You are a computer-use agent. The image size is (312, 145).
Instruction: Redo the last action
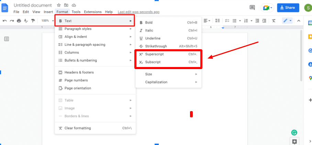click(x=12, y=21)
